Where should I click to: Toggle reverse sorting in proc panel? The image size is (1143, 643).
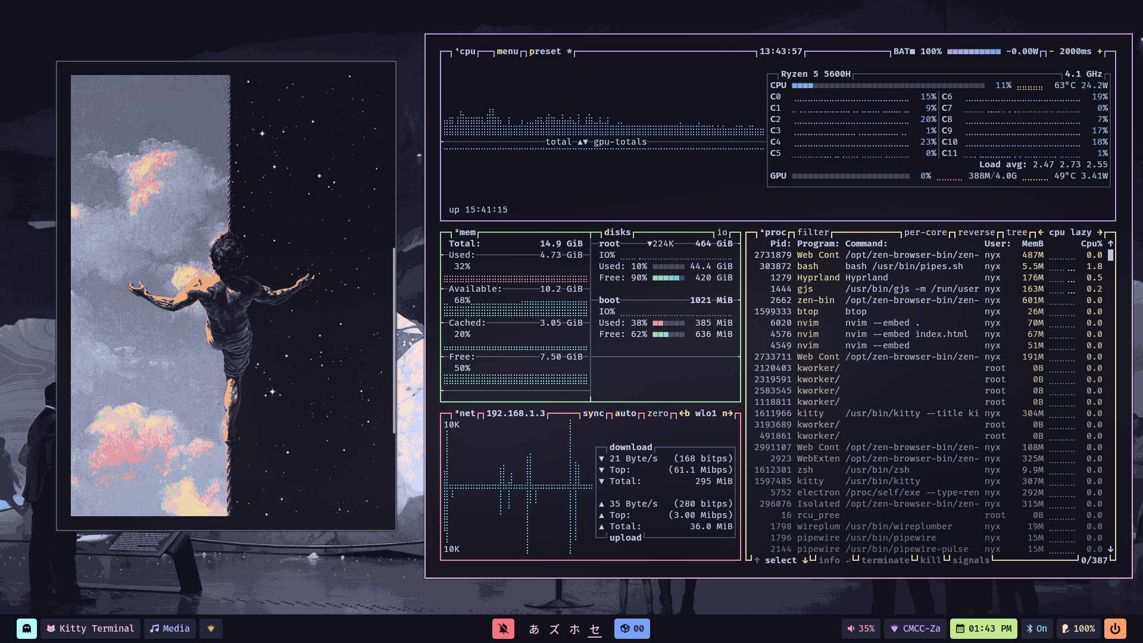(x=976, y=232)
